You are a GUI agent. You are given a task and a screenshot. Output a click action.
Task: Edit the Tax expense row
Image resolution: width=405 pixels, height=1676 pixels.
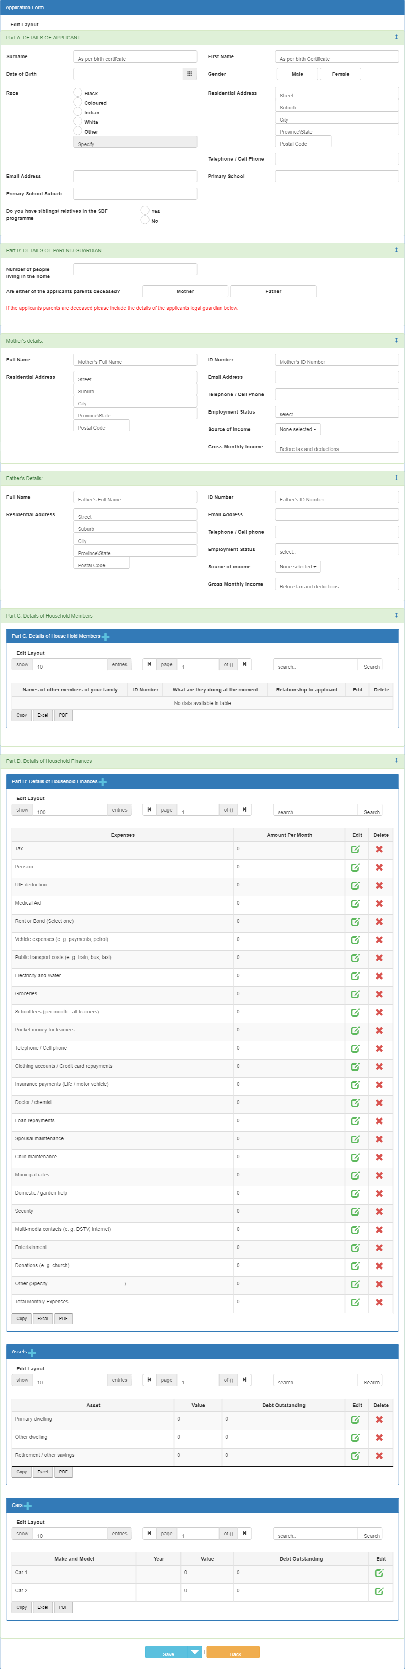coord(356,849)
